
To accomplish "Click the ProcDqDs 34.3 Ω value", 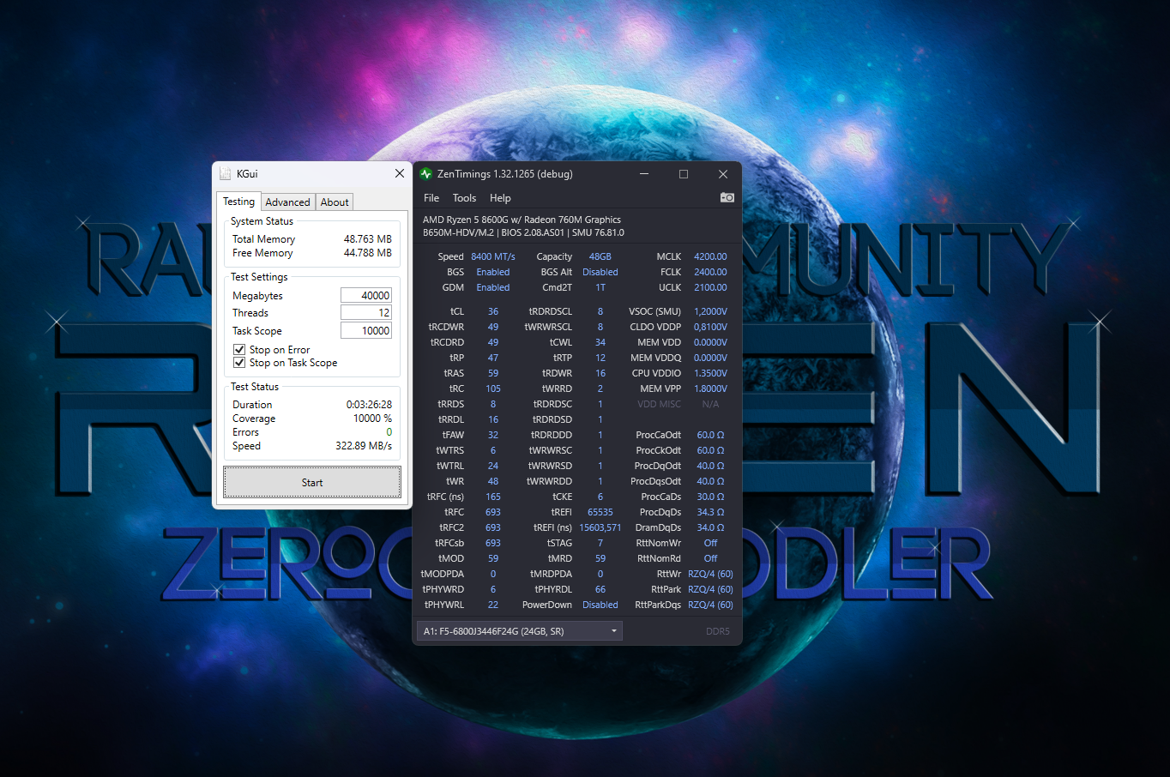I will pyautogui.click(x=710, y=512).
